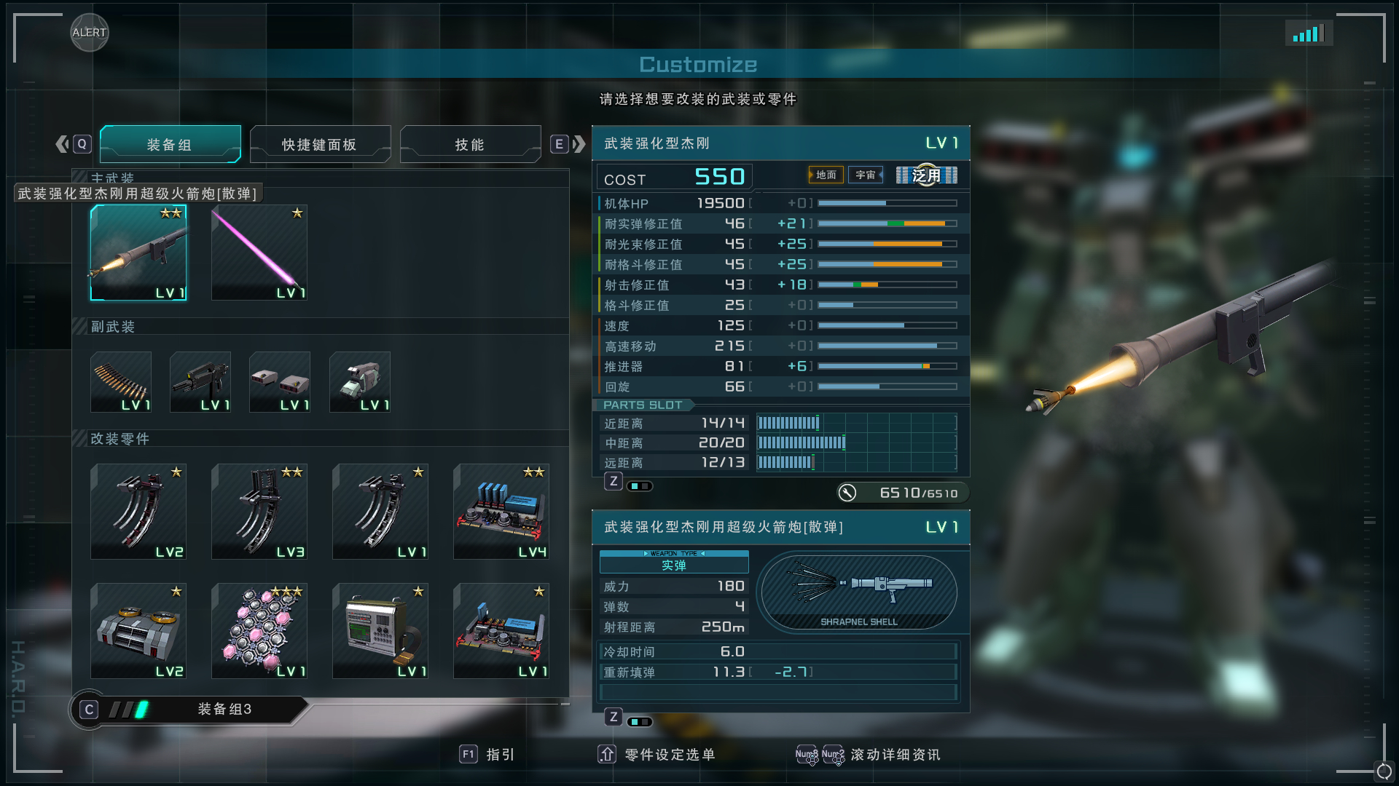Screen dimensions: 1399x786
Task: Select the LV2 thruster engine part
Action: (138, 631)
